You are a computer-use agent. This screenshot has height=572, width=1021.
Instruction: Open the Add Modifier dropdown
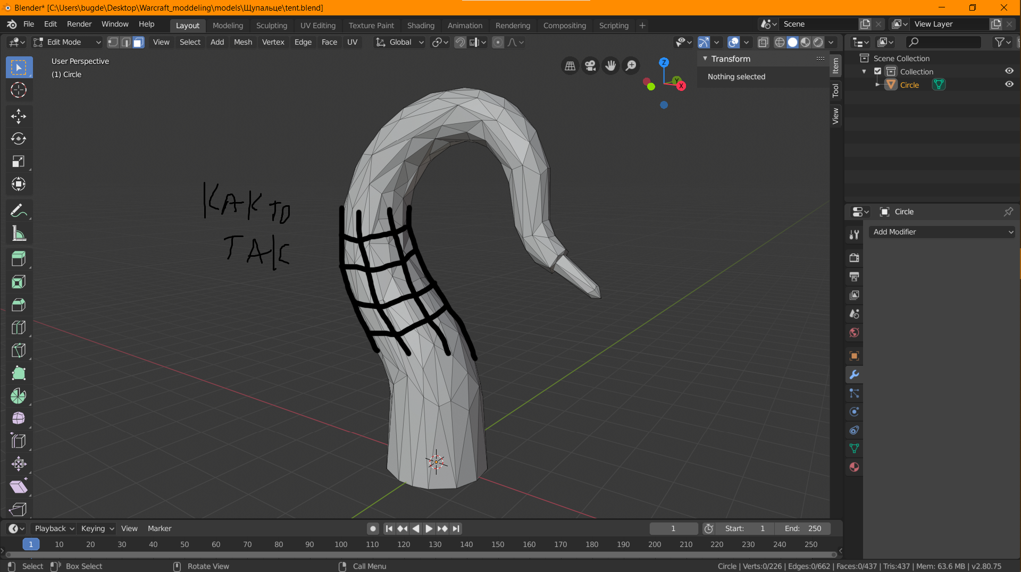pos(942,232)
